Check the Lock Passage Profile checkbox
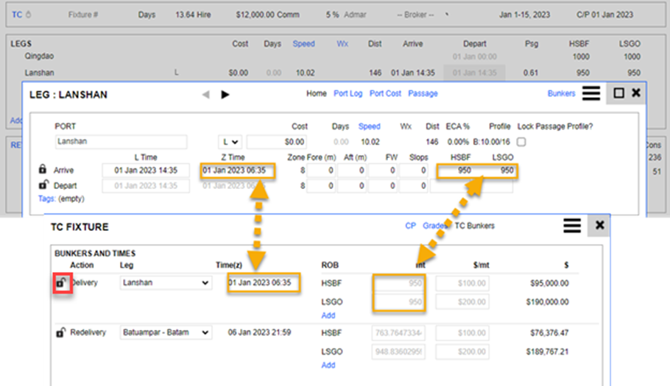Image resolution: width=670 pixels, height=386 pixels. click(521, 141)
